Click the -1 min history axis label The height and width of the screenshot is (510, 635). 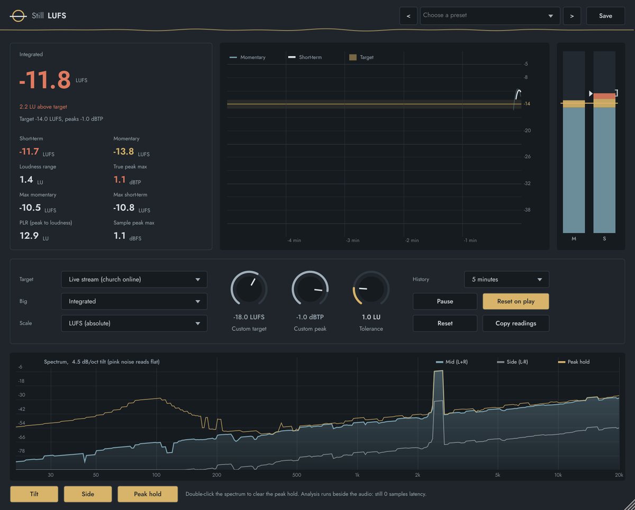[470, 240]
